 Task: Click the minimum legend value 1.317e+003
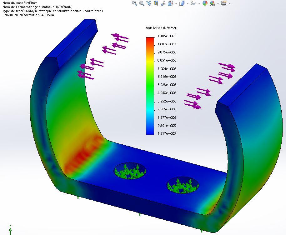[167, 133]
